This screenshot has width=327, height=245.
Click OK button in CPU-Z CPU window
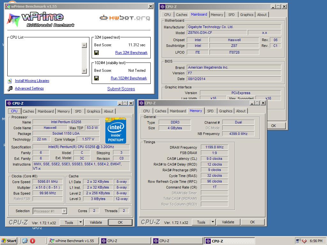tap(120, 222)
